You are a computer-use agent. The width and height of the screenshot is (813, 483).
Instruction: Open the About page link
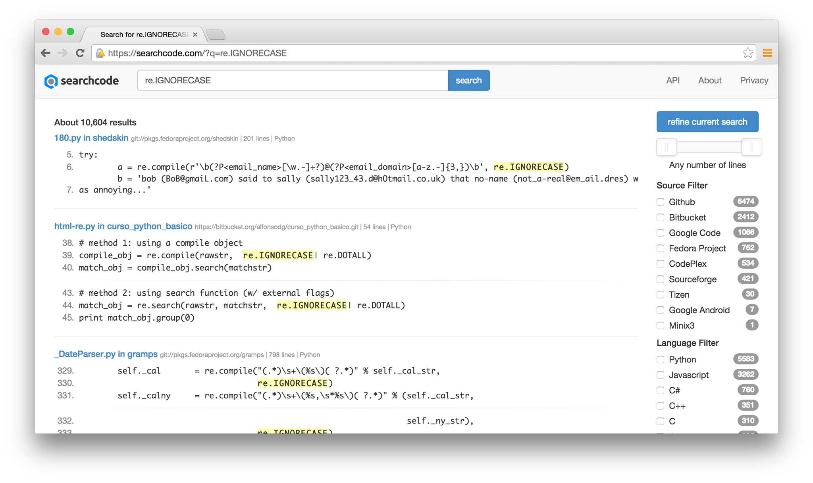709,80
